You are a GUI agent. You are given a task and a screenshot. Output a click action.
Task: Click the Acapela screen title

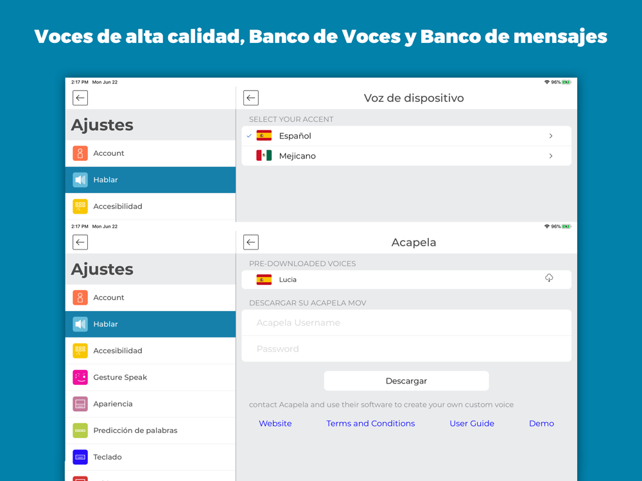point(413,242)
